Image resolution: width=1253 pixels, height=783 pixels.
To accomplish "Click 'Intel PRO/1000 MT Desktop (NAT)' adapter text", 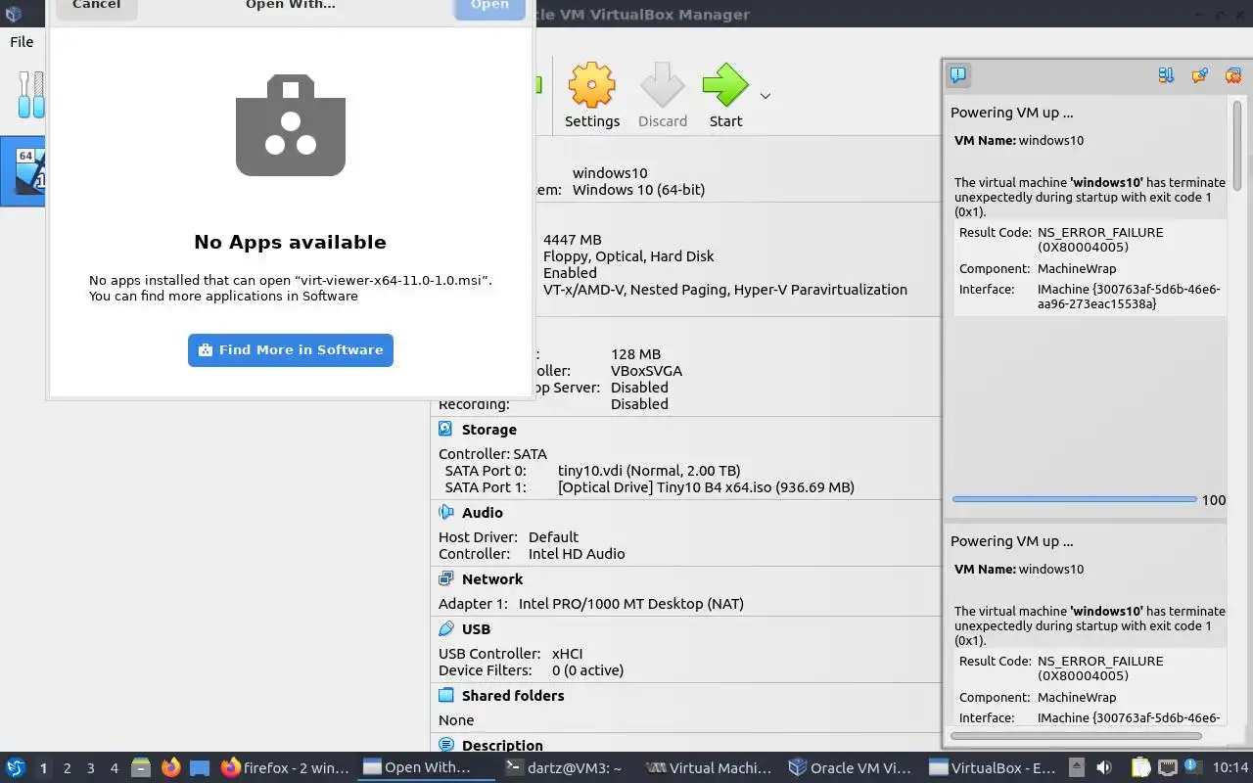I will pos(631,603).
